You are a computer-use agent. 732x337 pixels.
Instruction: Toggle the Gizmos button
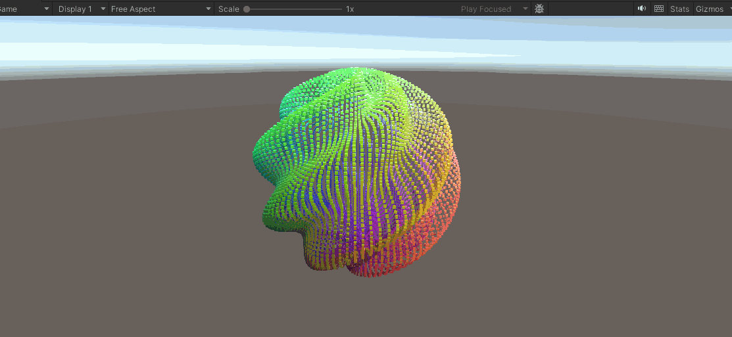click(x=709, y=9)
